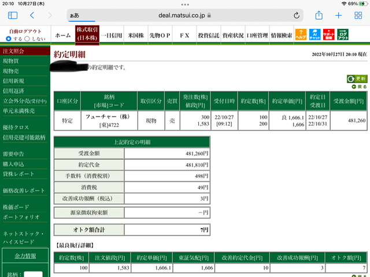Open the orange ヘルプ help icon
The image size is (370, 277).
tap(301, 35)
